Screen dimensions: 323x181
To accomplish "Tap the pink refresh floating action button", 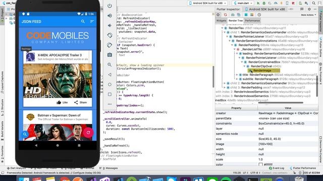I will [88, 133].
